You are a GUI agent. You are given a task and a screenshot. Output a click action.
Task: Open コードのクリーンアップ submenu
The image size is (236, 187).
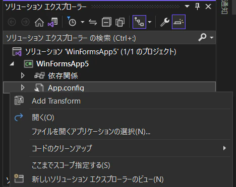(122, 148)
